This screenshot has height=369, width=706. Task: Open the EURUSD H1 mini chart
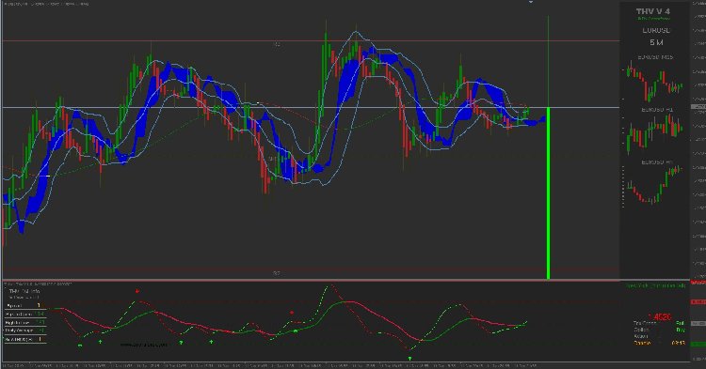[x=655, y=131]
